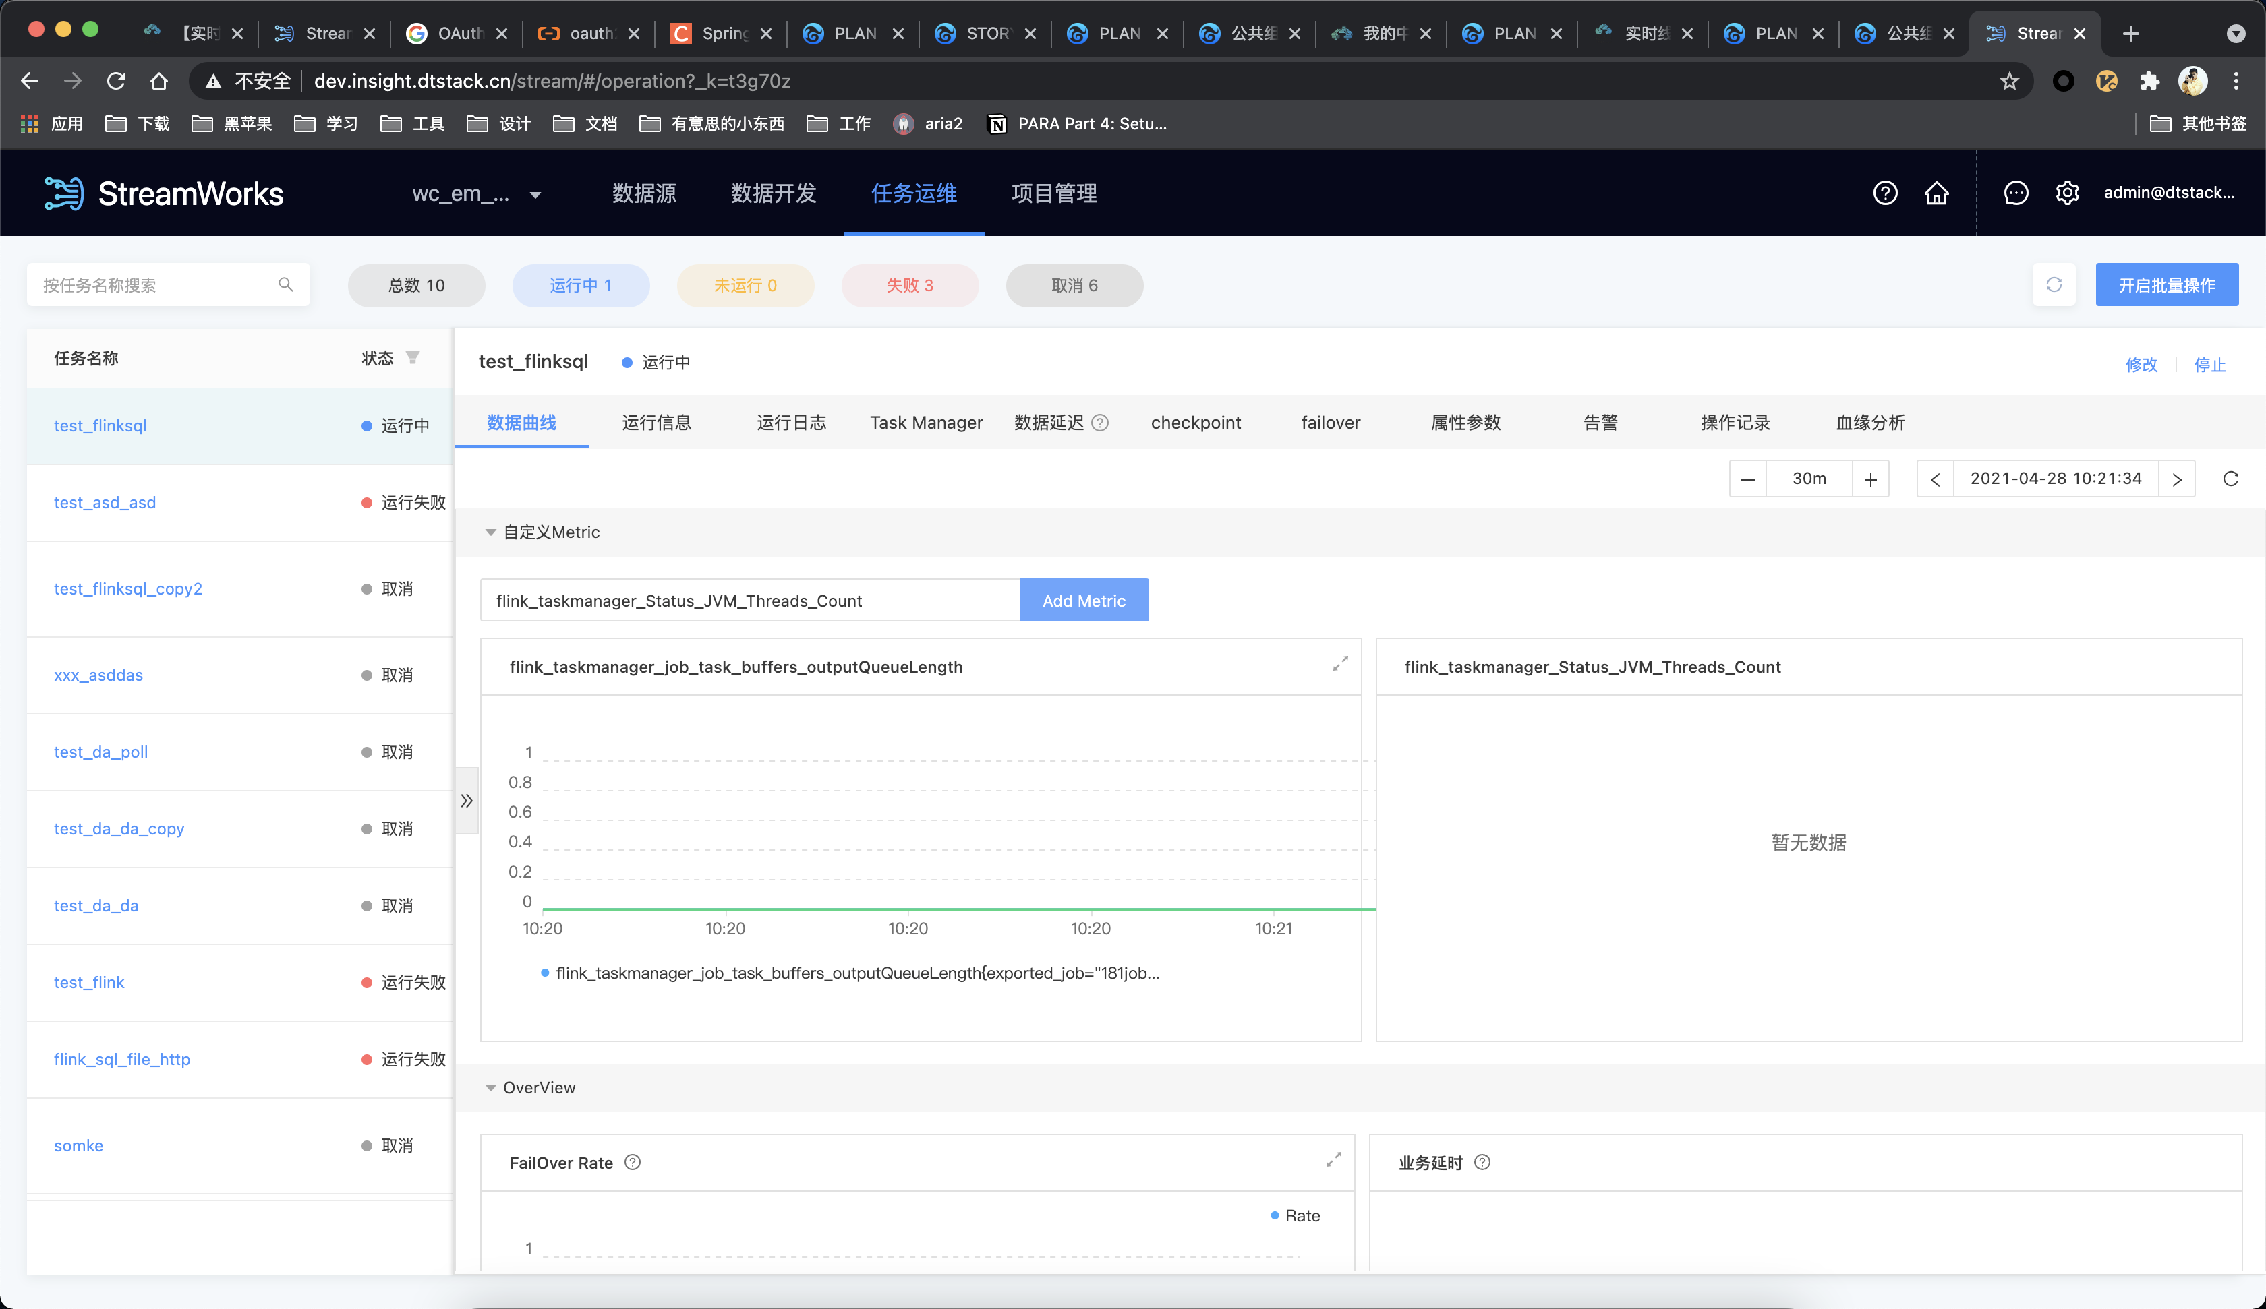Viewport: 2266px width, 1309px height.
Task: Click the StreamWorks logo icon
Action: tap(64, 193)
